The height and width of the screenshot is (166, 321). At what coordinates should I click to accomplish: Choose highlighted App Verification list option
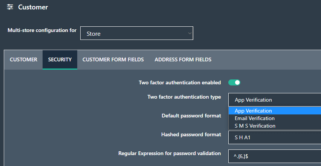point(275,111)
